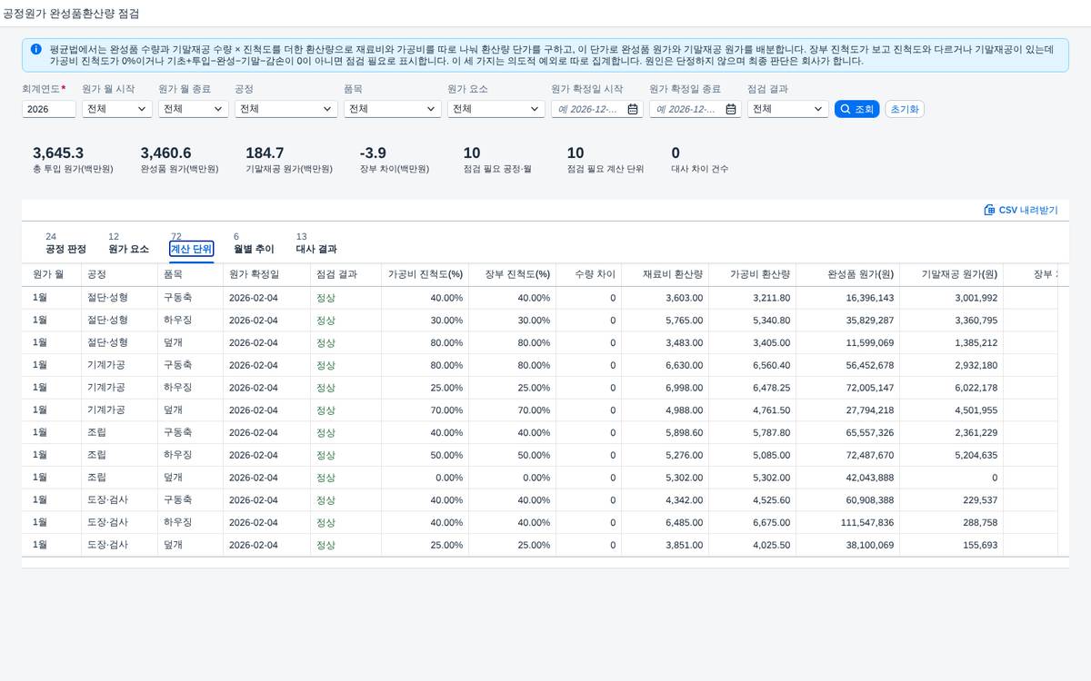Open the calendar picker for 원가 확정일 종료
The height and width of the screenshot is (681, 1091).
[x=731, y=109]
